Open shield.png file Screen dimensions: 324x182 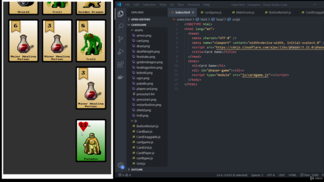[143, 110]
